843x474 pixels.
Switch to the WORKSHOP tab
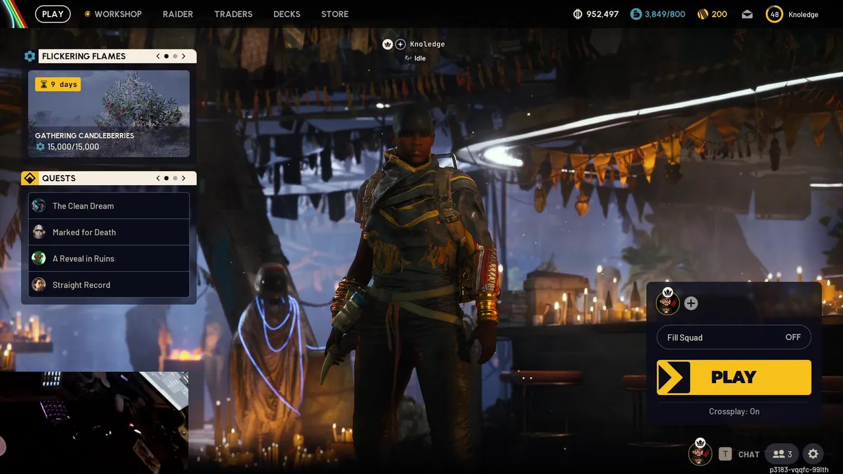point(113,14)
